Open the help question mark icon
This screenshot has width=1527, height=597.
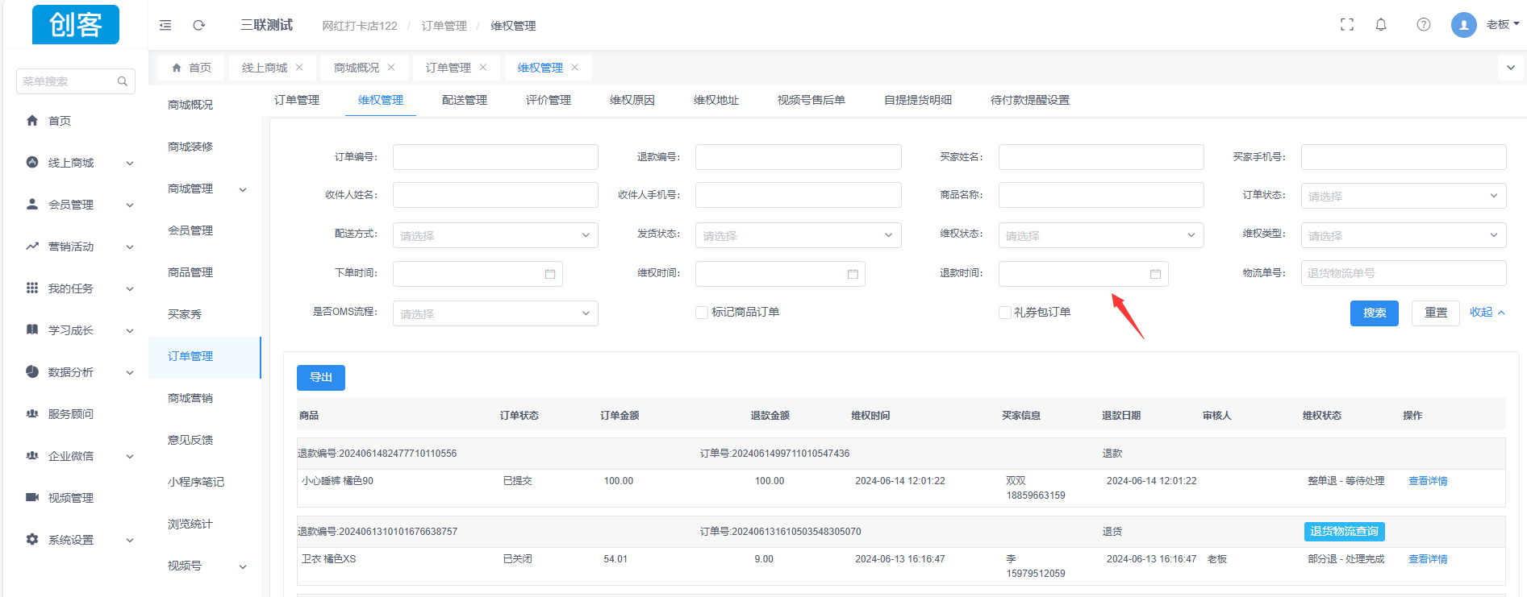pyautogui.click(x=1424, y=25)
